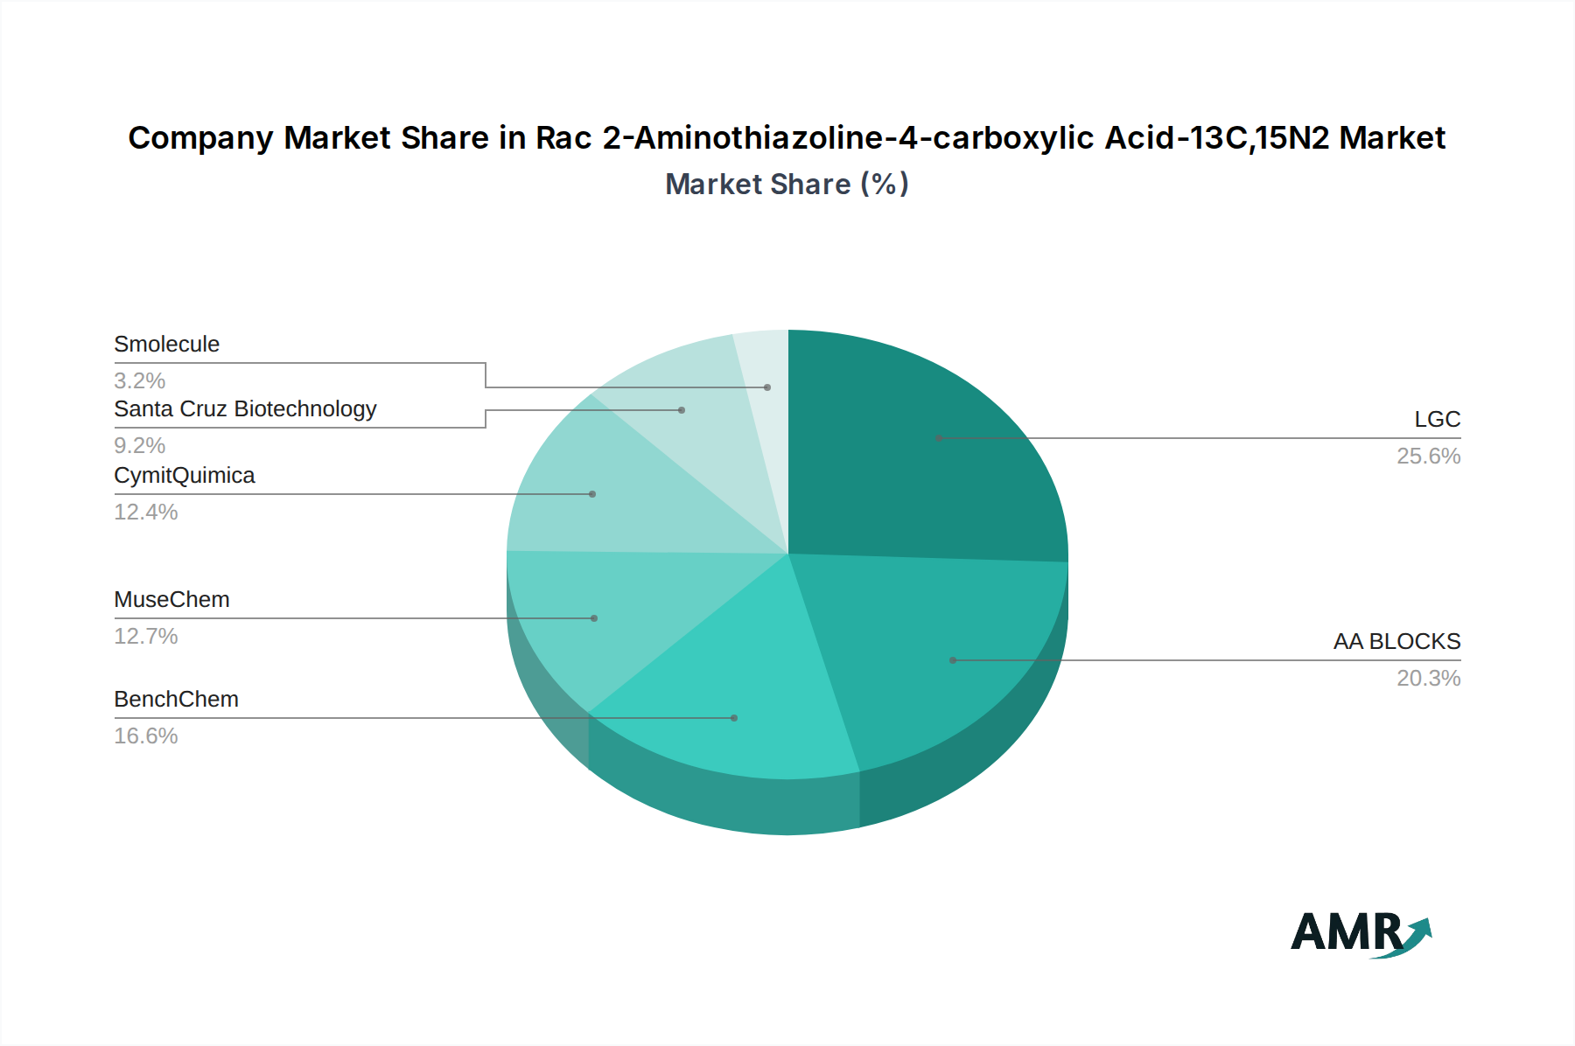
Task: Click the 16.6% value
Action: (146, 736)
